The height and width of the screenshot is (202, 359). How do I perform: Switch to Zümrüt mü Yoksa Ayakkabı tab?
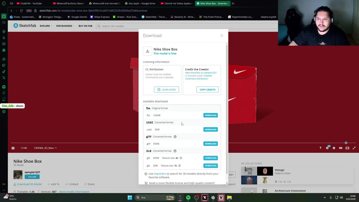click(176, 3)
